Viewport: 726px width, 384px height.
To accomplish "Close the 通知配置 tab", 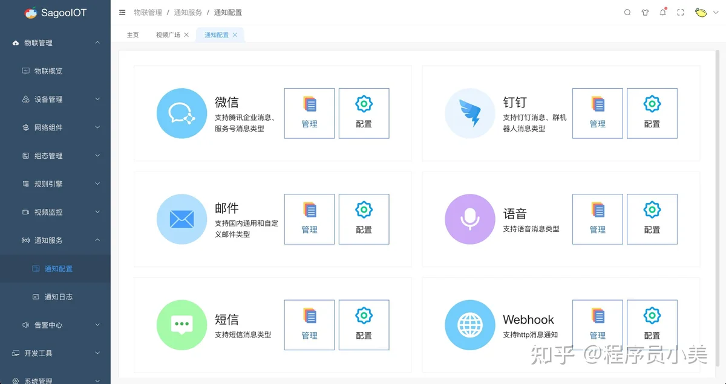I will point(235,35).
